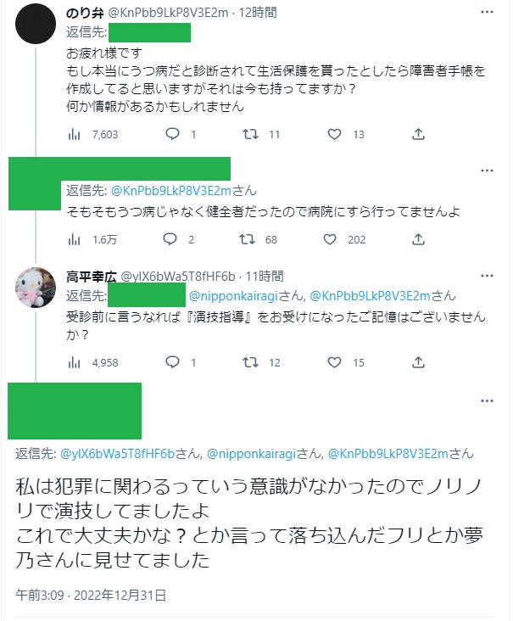
Task: Open the 午前3:09 · 2022年12月31日 timestamp
Action: [91, 595]
